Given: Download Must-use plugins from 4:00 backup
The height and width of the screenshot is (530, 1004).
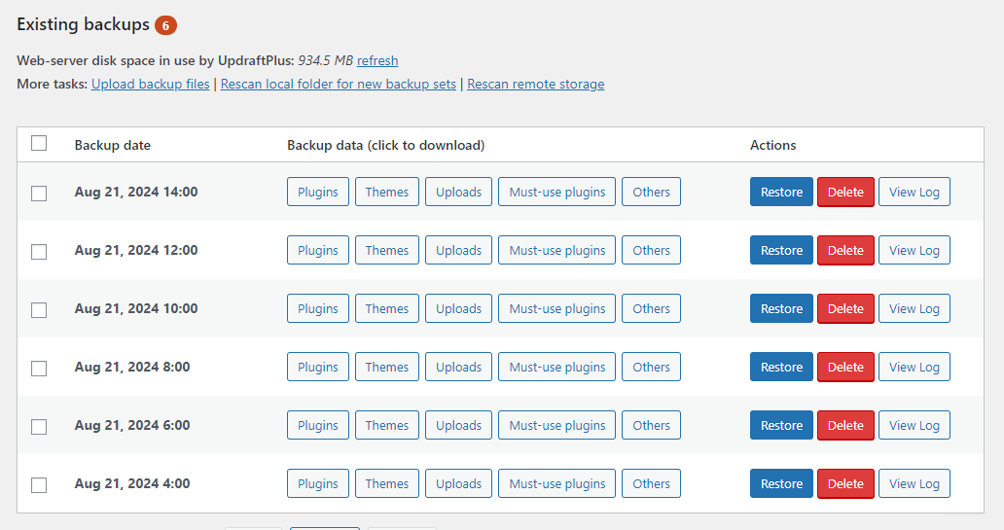Looking at the screenshot, I should point(557,483).
